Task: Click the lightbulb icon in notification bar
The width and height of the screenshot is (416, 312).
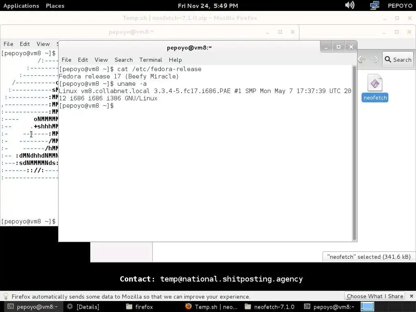Action: pyautogui.click(x=5, y=296)
